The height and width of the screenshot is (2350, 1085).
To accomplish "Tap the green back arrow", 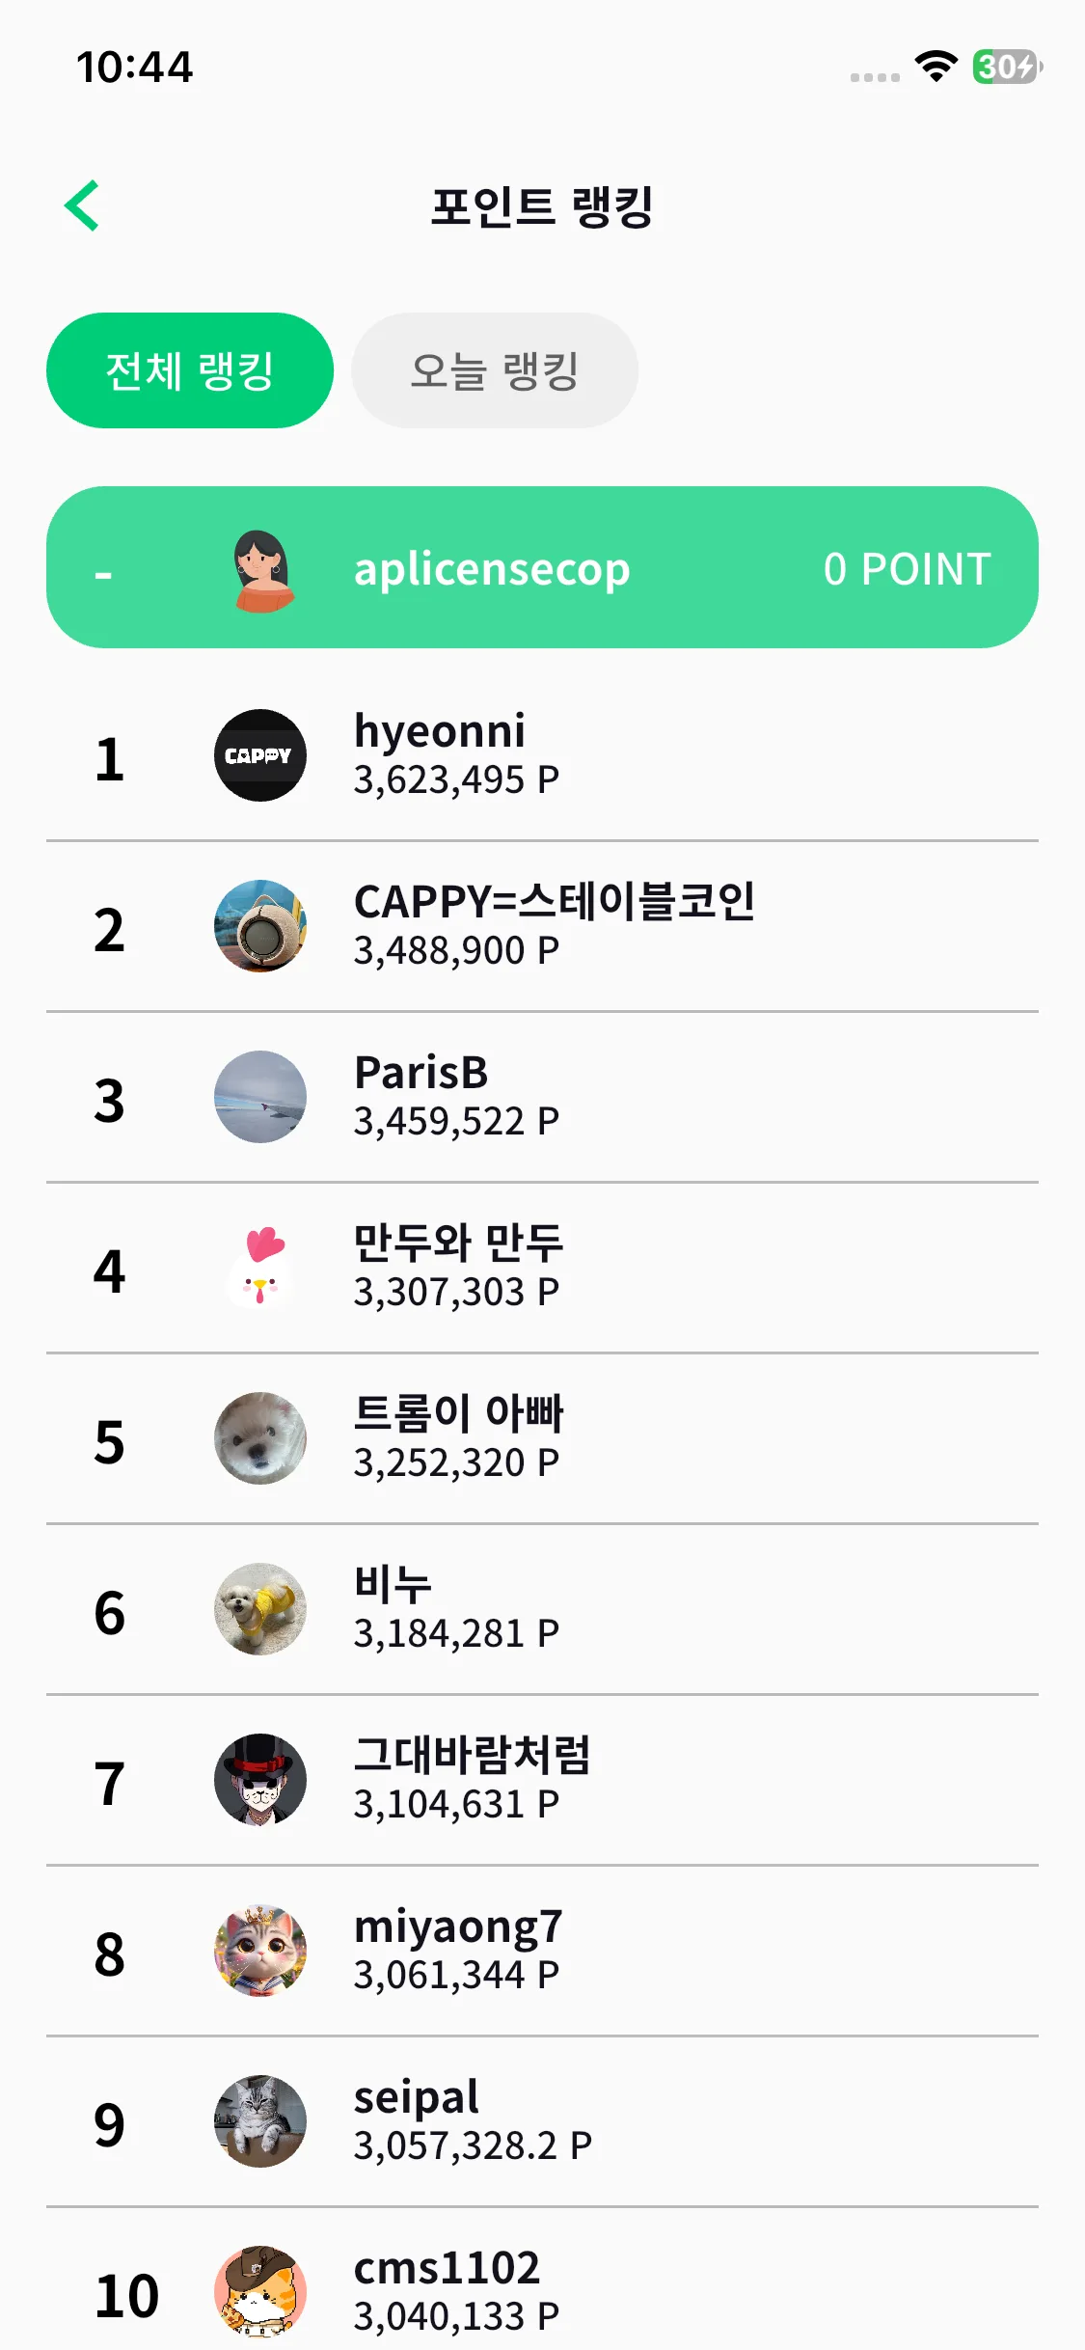I will pyautogui.click(x=83, y=205).
